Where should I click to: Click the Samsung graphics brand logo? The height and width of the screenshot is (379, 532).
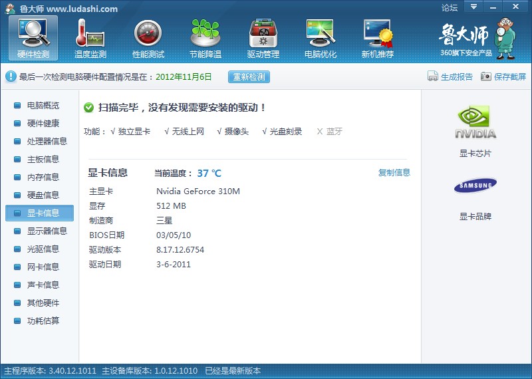[x=475, y=186]
